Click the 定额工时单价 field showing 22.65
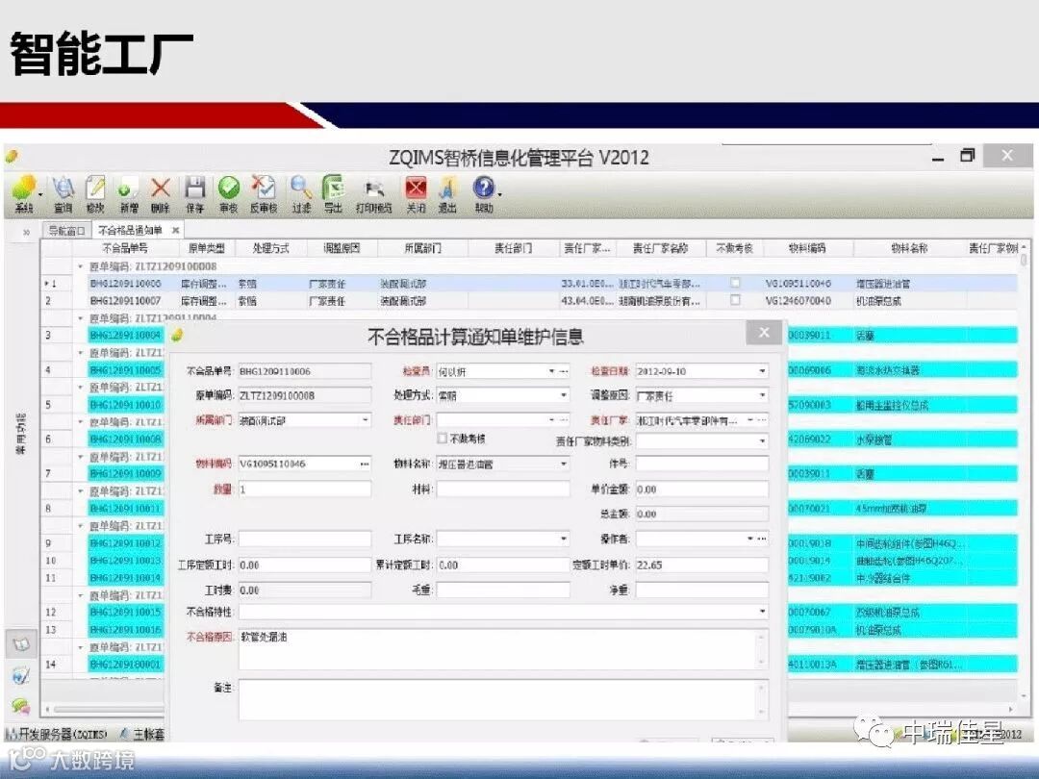Image resolution: width=1039 pixels, height=779 pixels. (x=701, y=565)
